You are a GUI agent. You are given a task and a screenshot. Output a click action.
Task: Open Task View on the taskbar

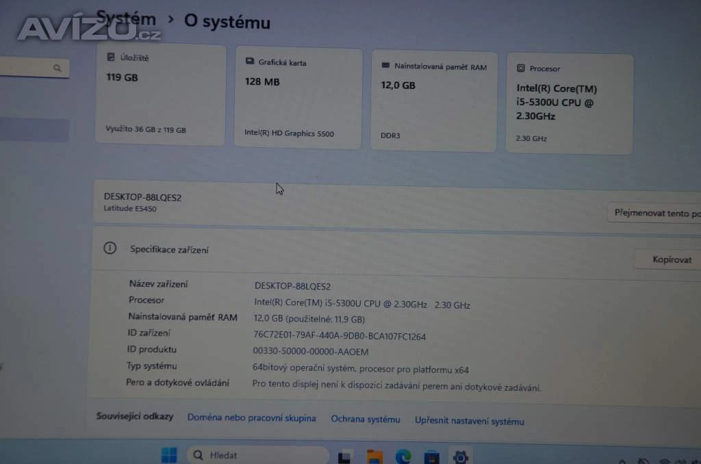(x=346, y=456)
